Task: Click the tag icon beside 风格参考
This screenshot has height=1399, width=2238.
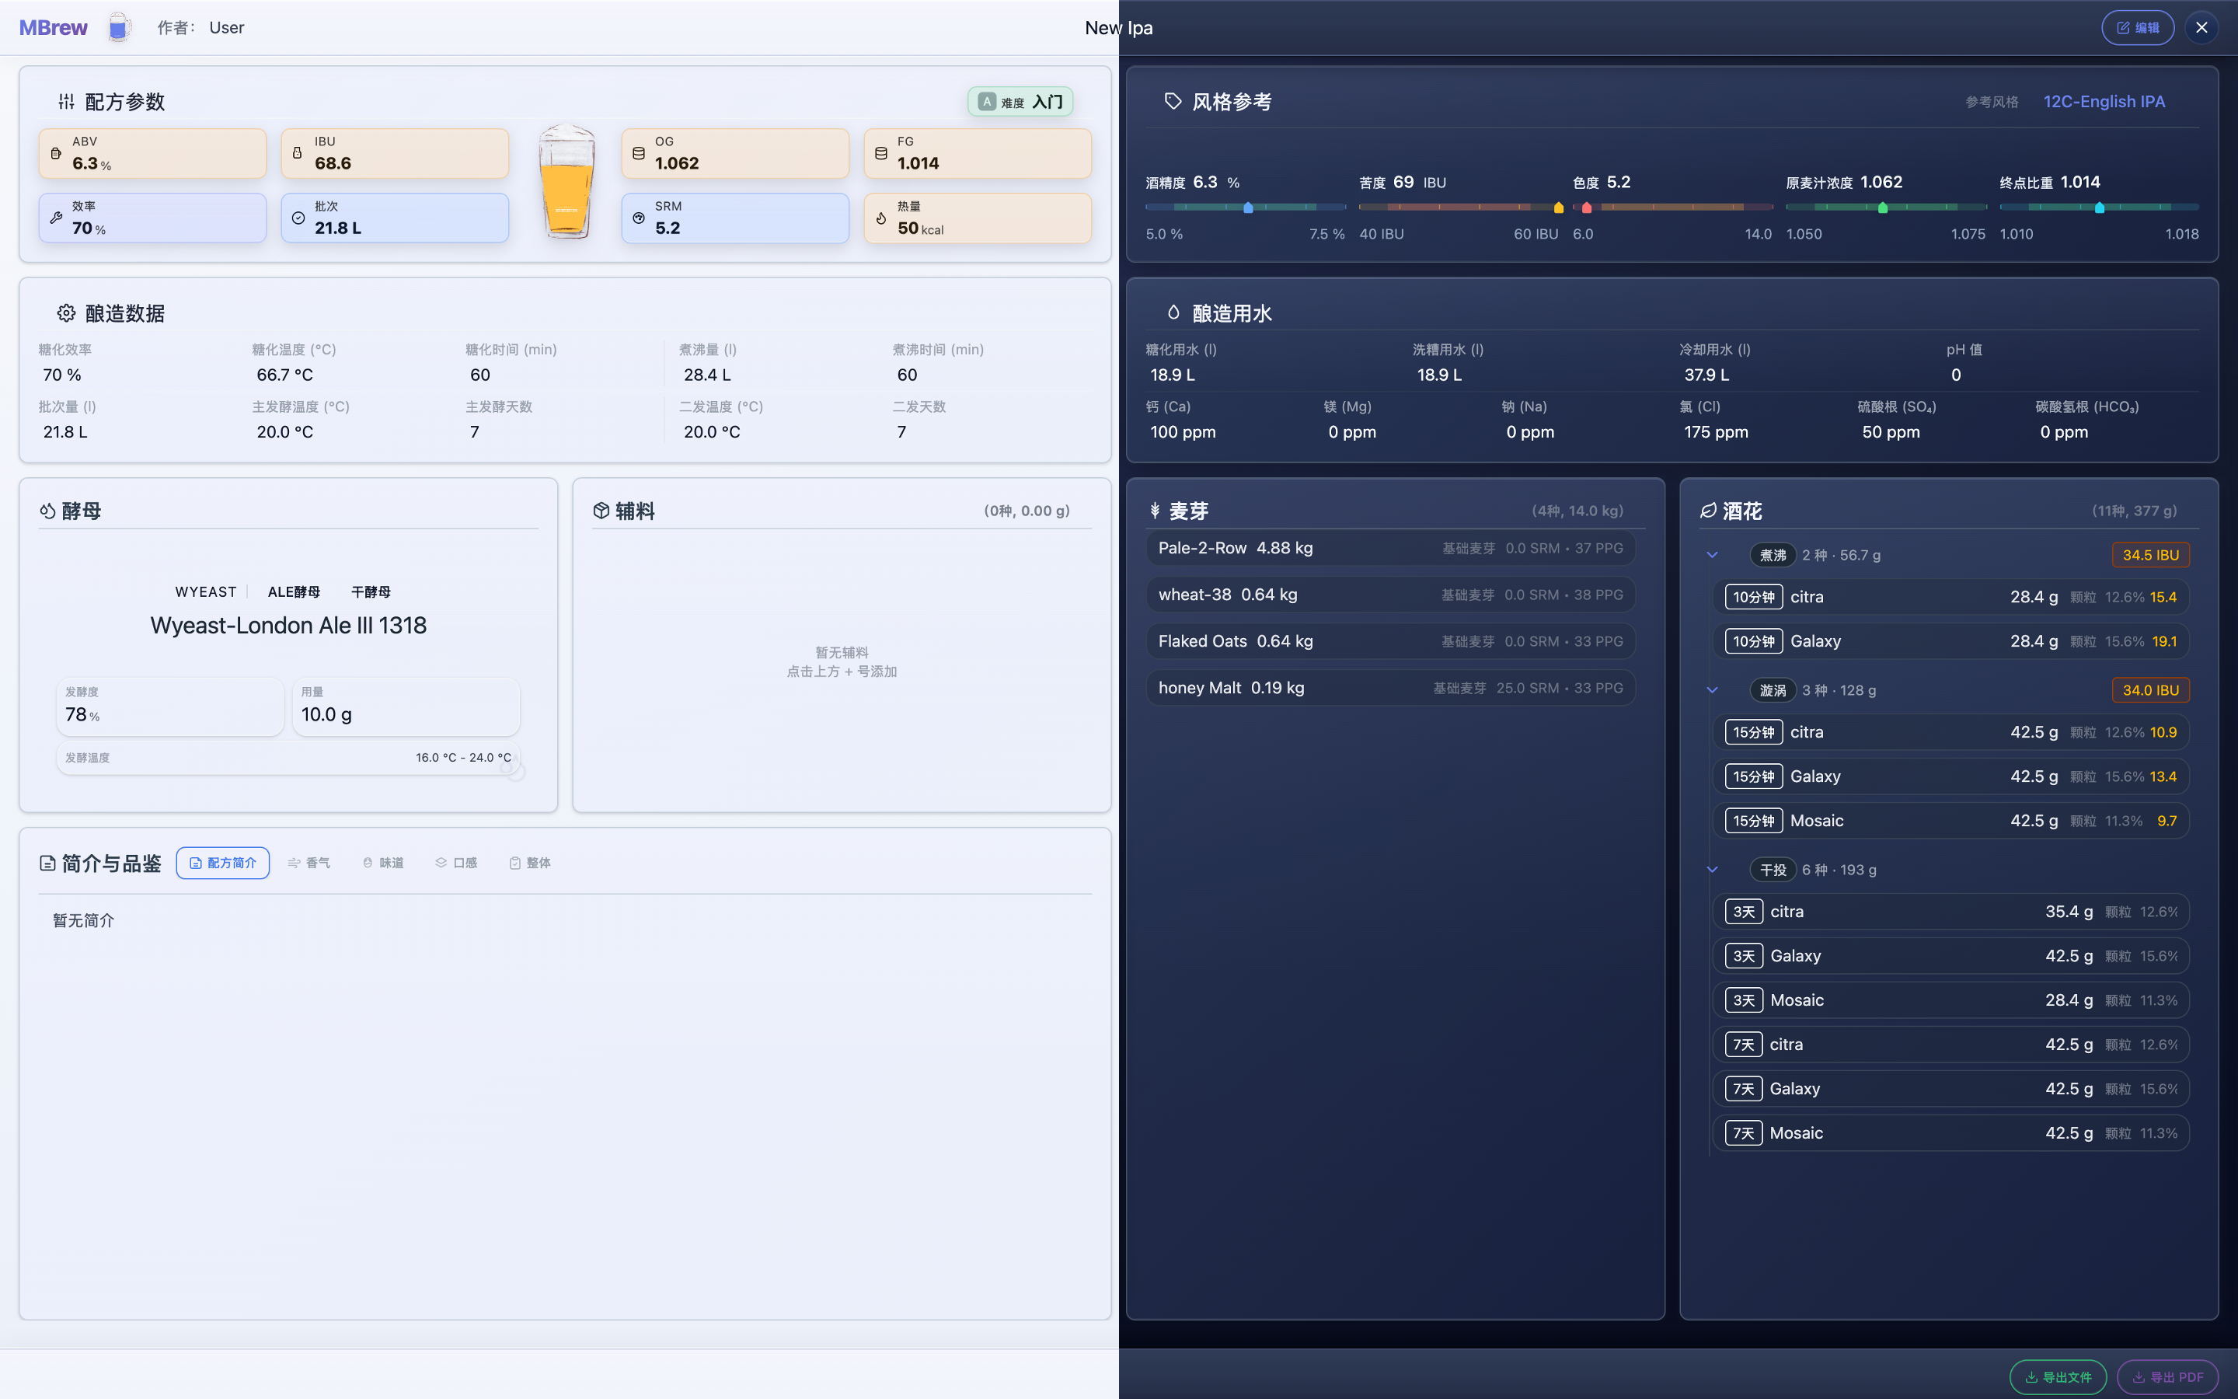Action: pyautogui.click(x=1173, y=102)
